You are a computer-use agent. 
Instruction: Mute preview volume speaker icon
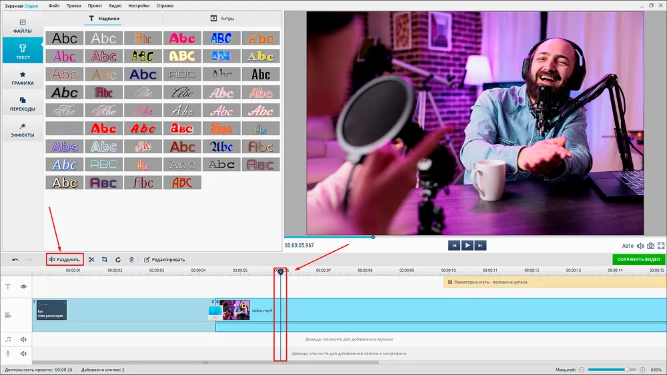tap(640, 246)
